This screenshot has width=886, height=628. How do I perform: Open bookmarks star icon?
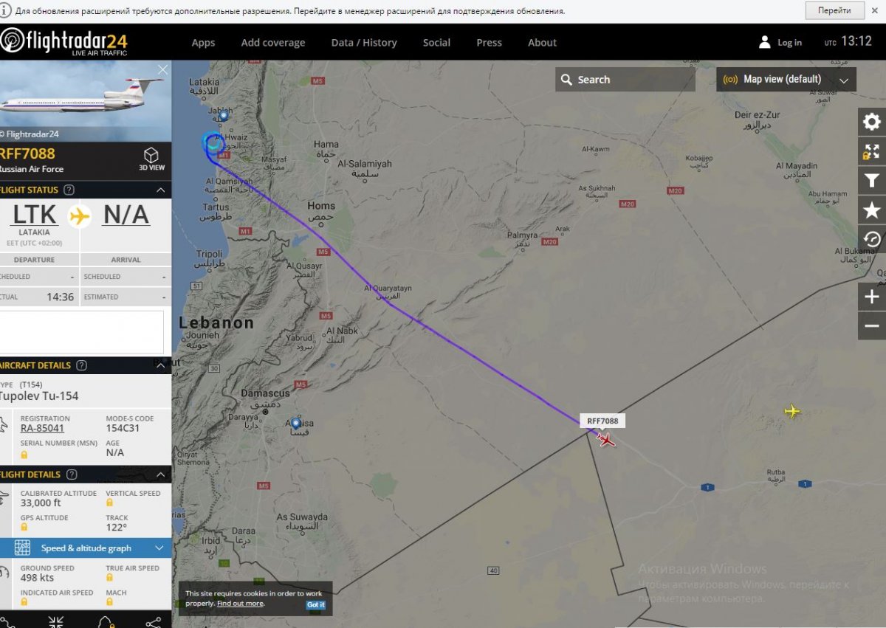(x=872, y=210)
